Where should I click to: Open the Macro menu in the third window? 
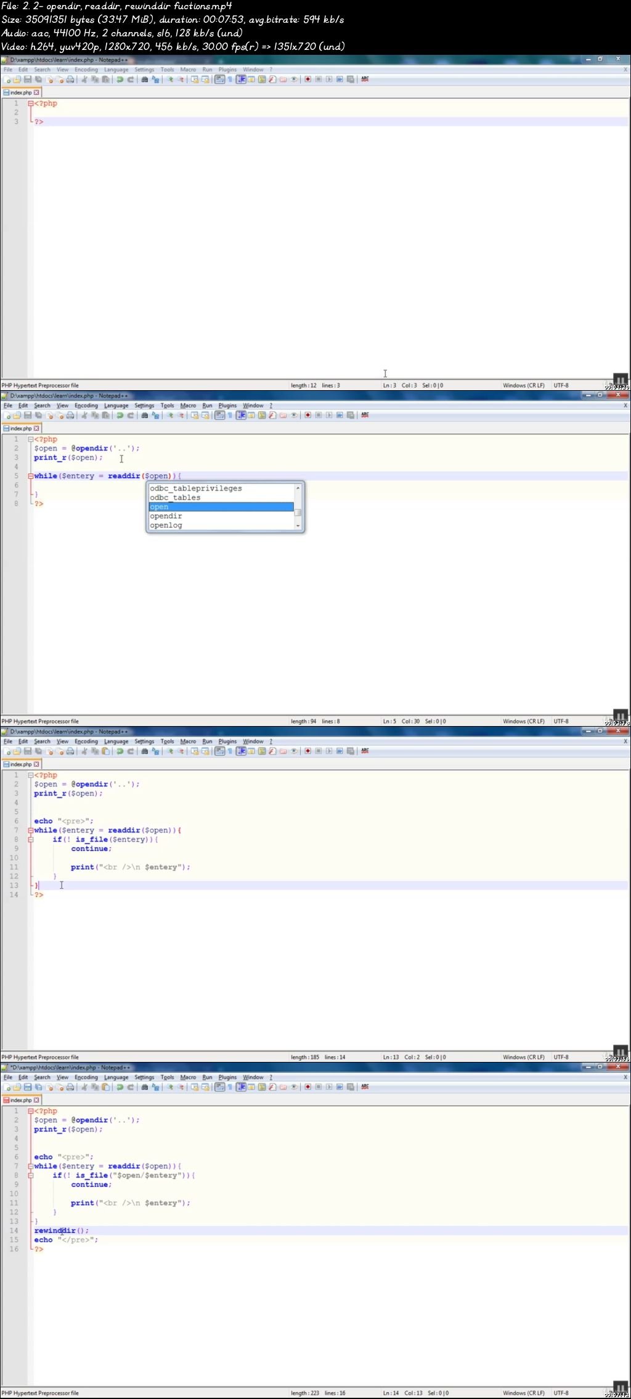coord(188,741)
